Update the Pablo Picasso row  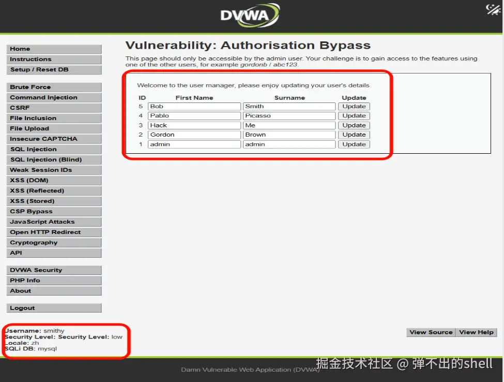(x=354, y=116)
